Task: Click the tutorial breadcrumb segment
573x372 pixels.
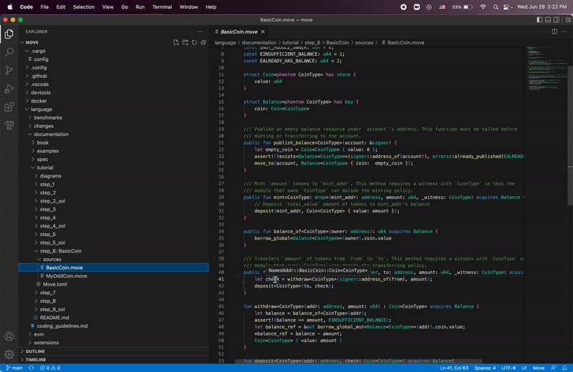Action: [290, 43]
